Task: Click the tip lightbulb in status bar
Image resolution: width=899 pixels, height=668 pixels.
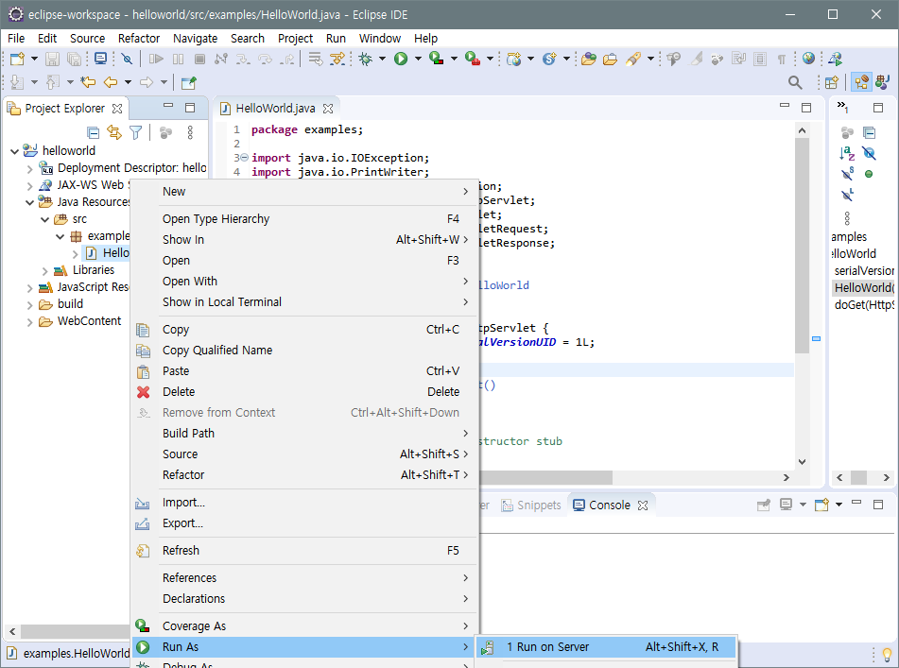Action: pos(887,654)
